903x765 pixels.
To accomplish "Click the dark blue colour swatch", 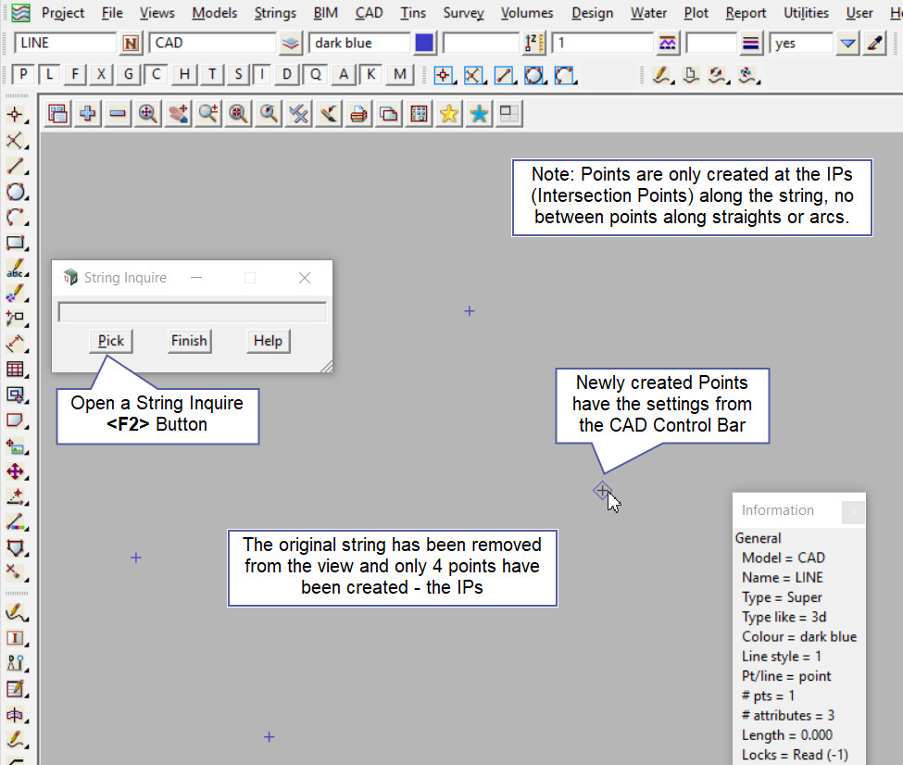I will pos(424,44).
